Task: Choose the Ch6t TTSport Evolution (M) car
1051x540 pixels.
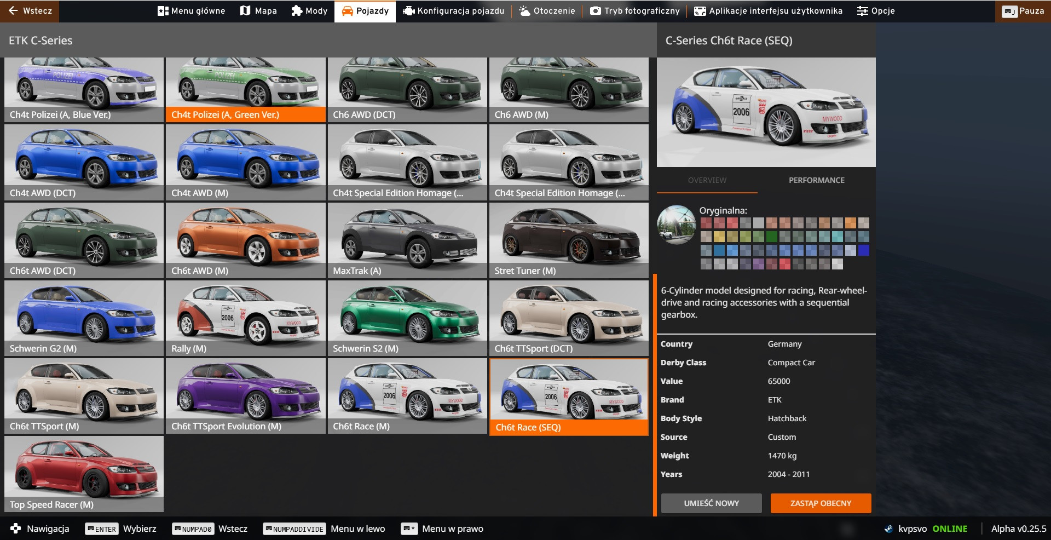Action: coord(245,395)
